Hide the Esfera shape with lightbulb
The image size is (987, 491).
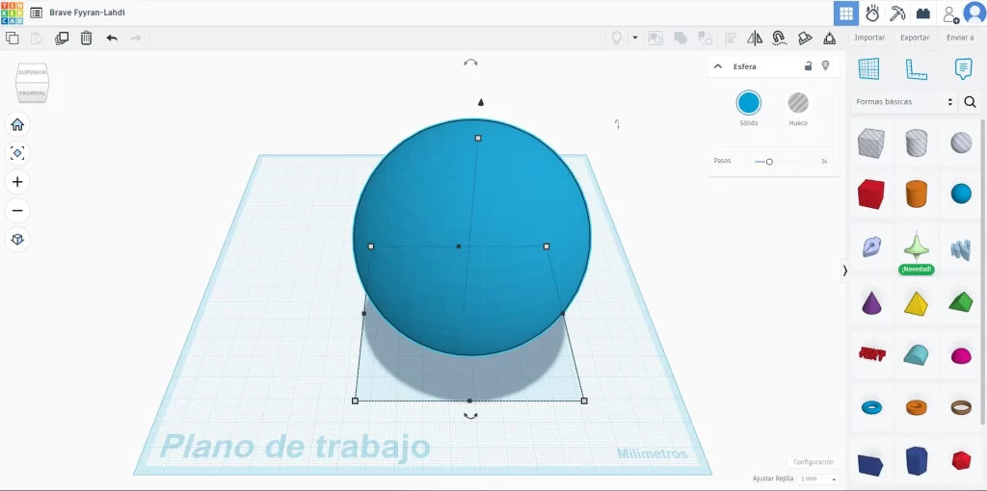826,66
